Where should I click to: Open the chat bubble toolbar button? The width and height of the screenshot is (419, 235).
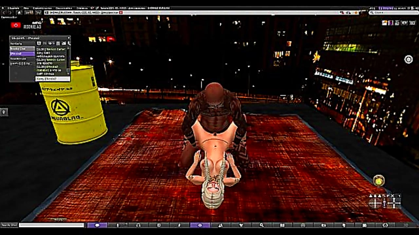(98, 225)
